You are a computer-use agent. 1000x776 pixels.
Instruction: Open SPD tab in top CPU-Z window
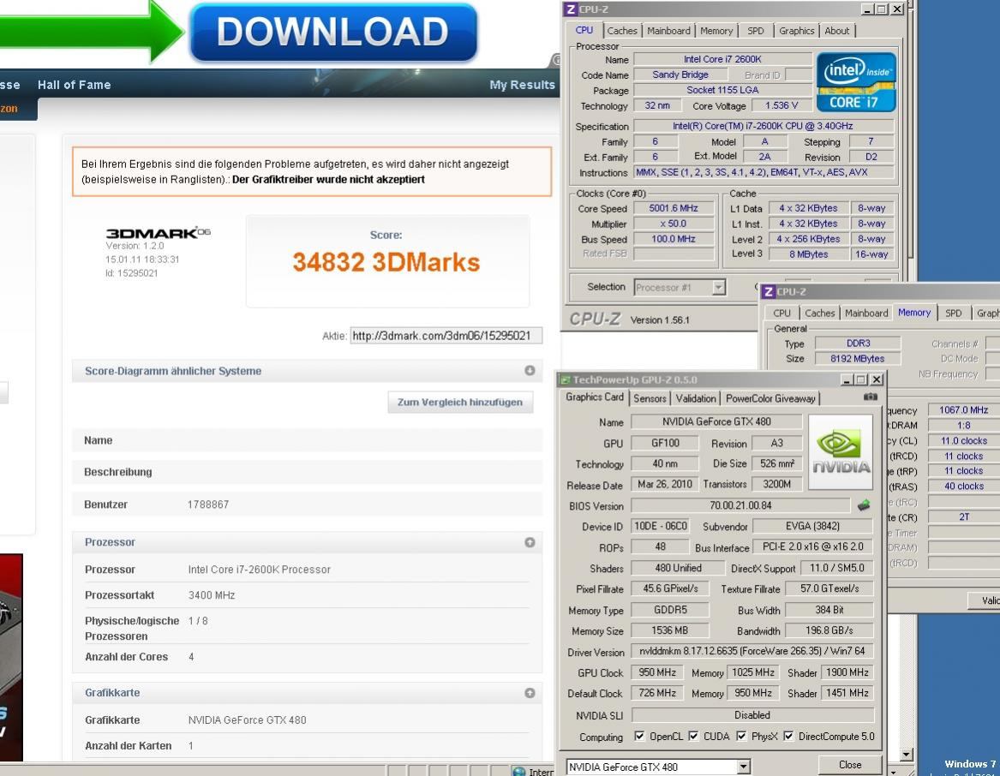point(756,31)
